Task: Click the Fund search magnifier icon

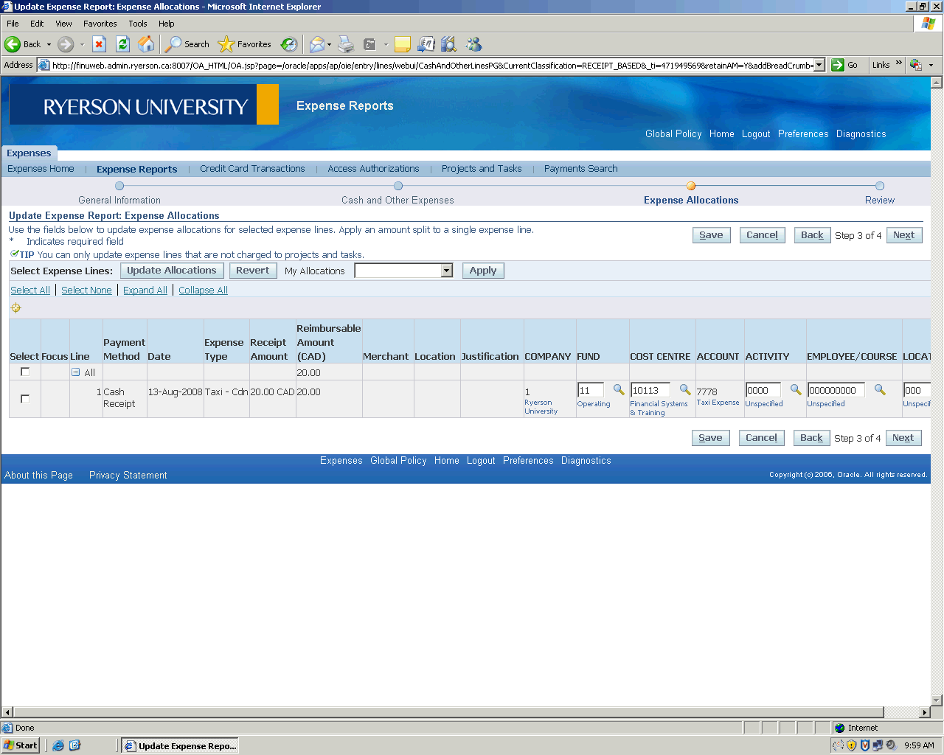Action: [x=619, y=390]
